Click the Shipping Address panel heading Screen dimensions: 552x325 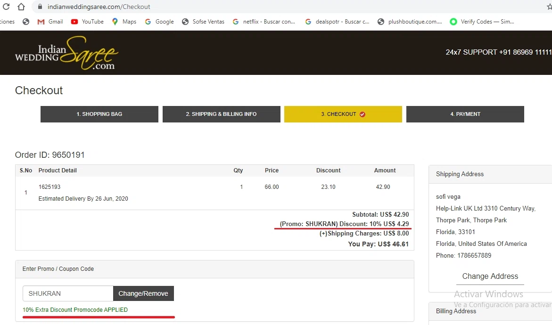coord(460,174)
